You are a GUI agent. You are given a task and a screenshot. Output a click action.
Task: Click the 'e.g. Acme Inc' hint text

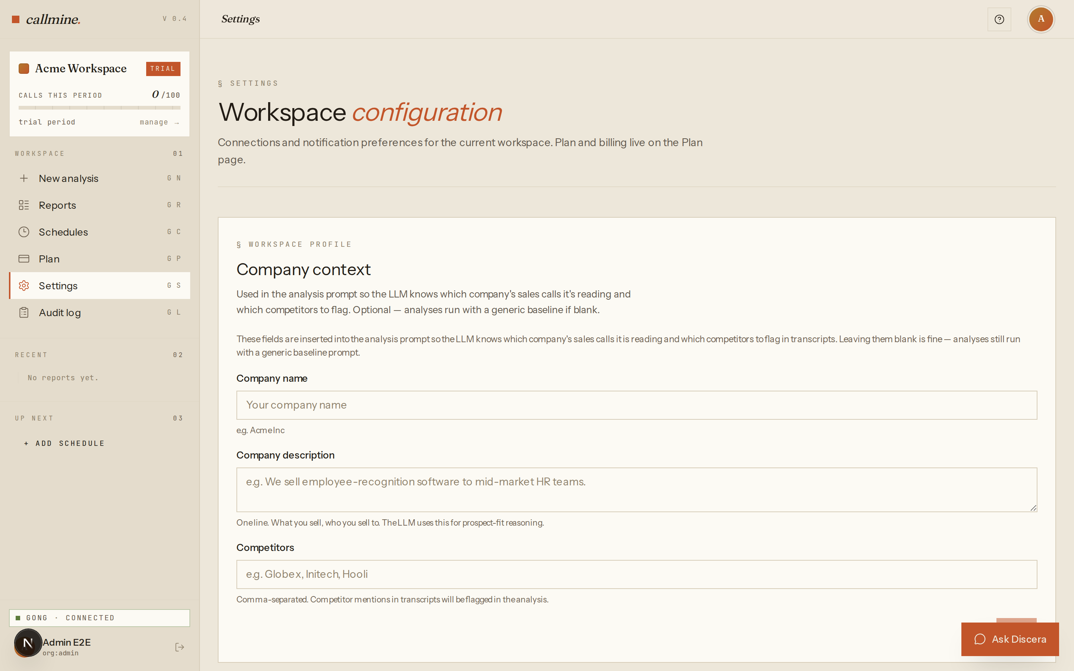[x=261, y=430]
